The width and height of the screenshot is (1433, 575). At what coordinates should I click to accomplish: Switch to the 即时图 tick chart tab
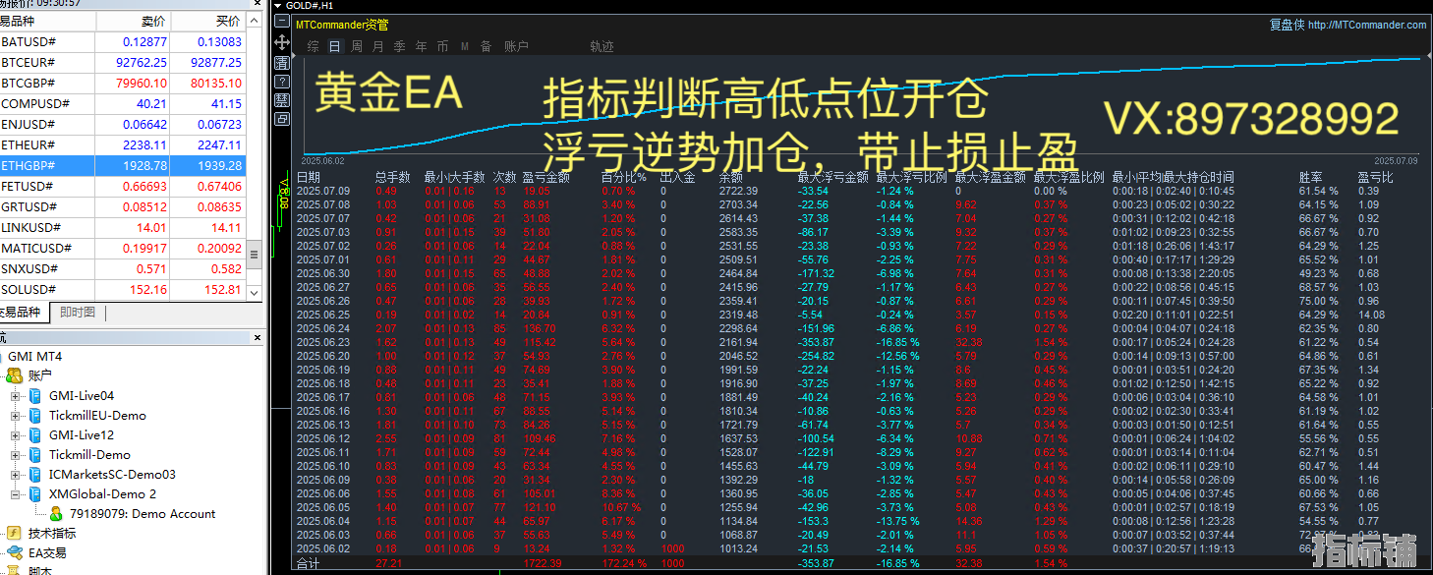[x=78, y=313]
